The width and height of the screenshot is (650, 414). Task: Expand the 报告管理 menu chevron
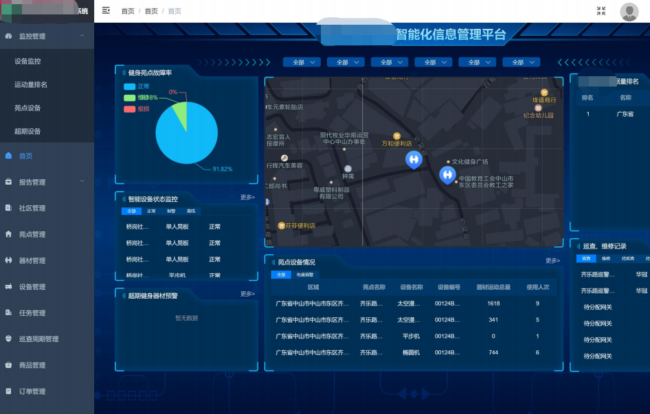pos(82,181)
